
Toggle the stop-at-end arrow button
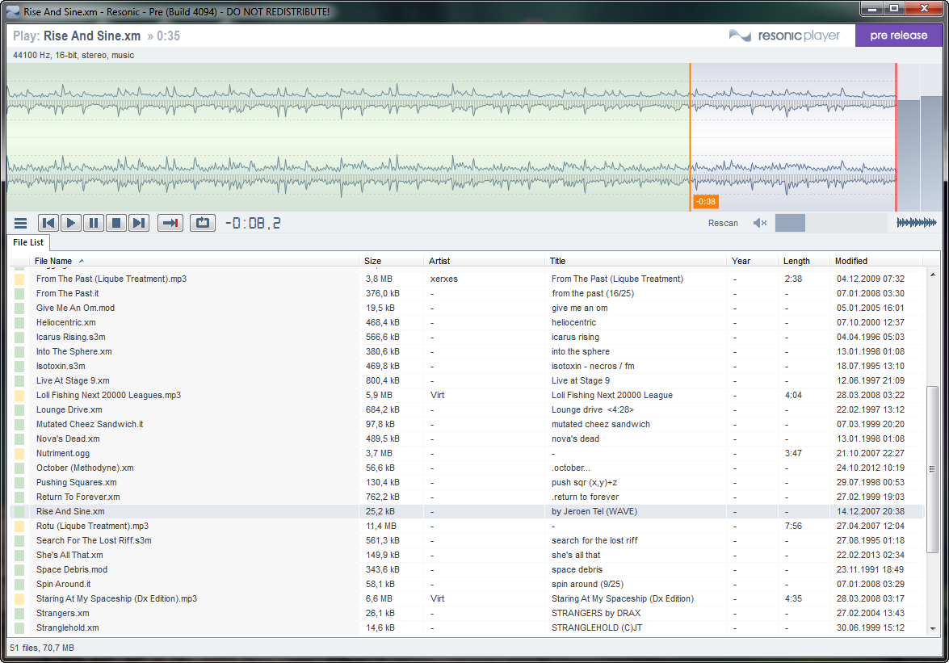point(170,224)
